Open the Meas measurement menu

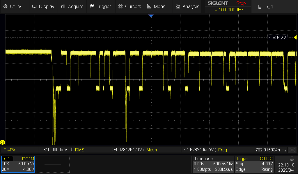pyautogui.click(x=156, y=6)
